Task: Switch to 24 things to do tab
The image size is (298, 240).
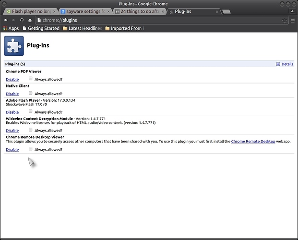Action: (139, 12)
